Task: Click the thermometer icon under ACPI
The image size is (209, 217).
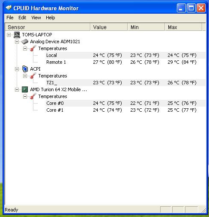Action: [x=33, y=76]
